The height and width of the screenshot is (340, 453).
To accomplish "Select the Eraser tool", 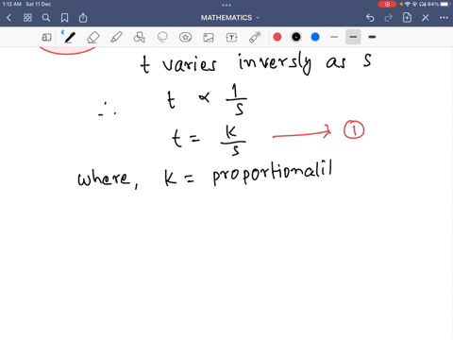I will (92, 38).
